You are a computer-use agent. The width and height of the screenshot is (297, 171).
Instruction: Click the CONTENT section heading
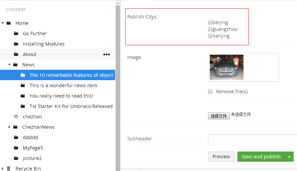(16, 10)
